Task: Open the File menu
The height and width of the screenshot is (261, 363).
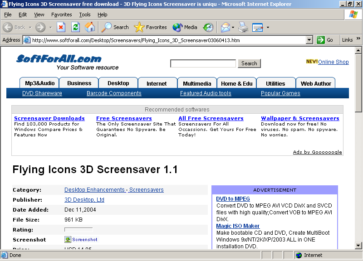Action: (8, 14)
